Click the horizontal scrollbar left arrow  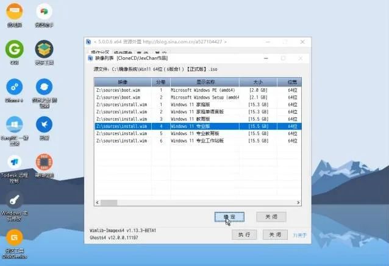tap(98, 203)
